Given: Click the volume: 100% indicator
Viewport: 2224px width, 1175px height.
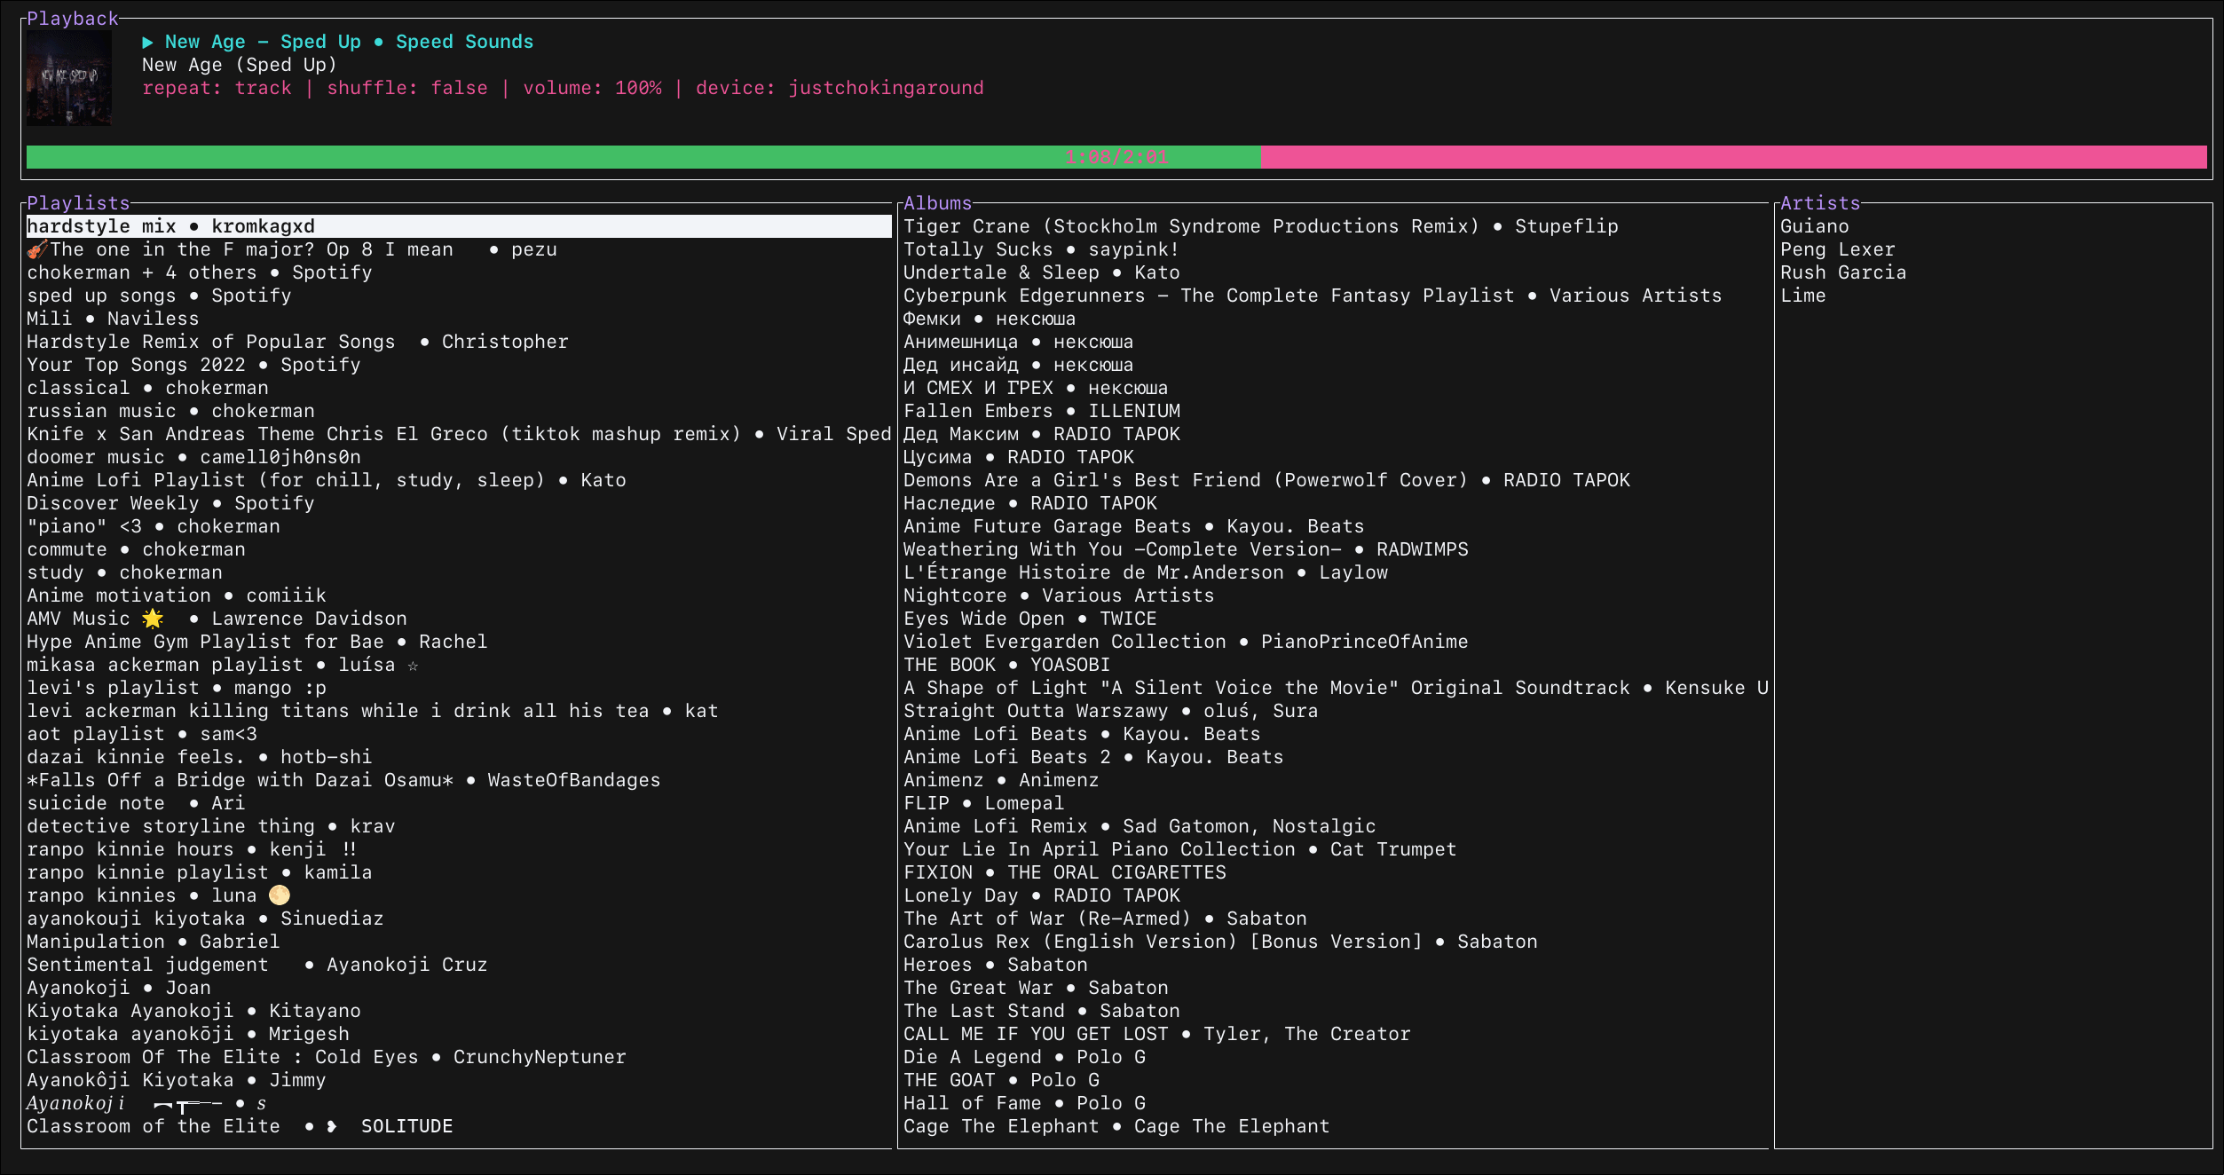Looking at the screenshot, I should (x=592, y=88).
